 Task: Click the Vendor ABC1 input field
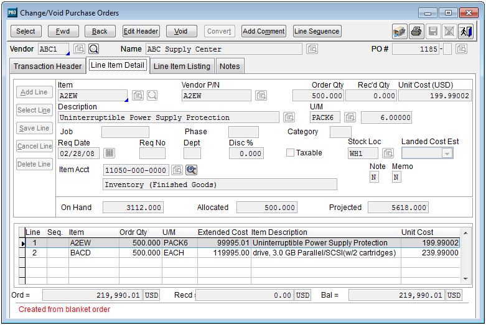click(54, 49)
